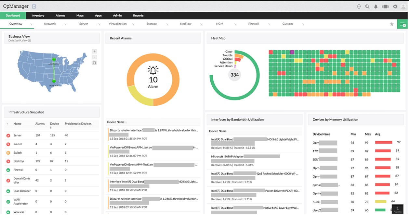The width and height of the screenshot is (409, 224).
Task: Star this dashboard as favorite
Action: click(x=391, y=24)
